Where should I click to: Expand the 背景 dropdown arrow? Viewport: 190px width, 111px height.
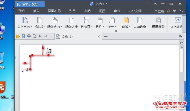[130, 26]
